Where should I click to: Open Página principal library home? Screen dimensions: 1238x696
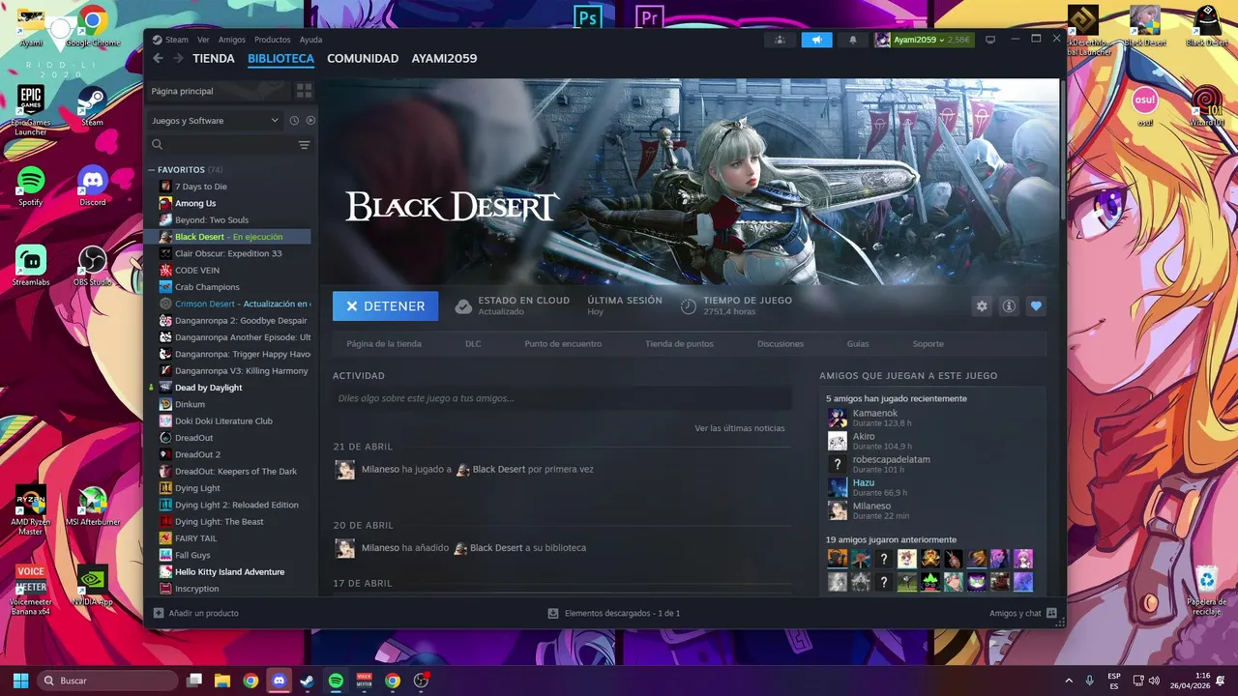click(219, 90)
